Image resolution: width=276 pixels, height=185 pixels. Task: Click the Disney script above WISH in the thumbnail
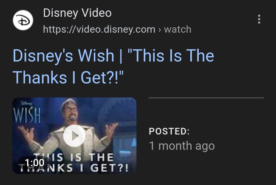coord(26,103)
